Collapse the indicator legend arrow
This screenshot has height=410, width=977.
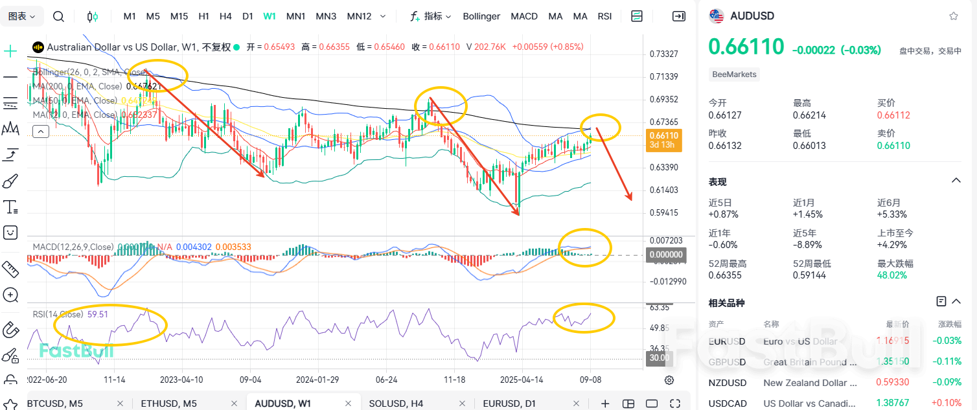(40, 131)
